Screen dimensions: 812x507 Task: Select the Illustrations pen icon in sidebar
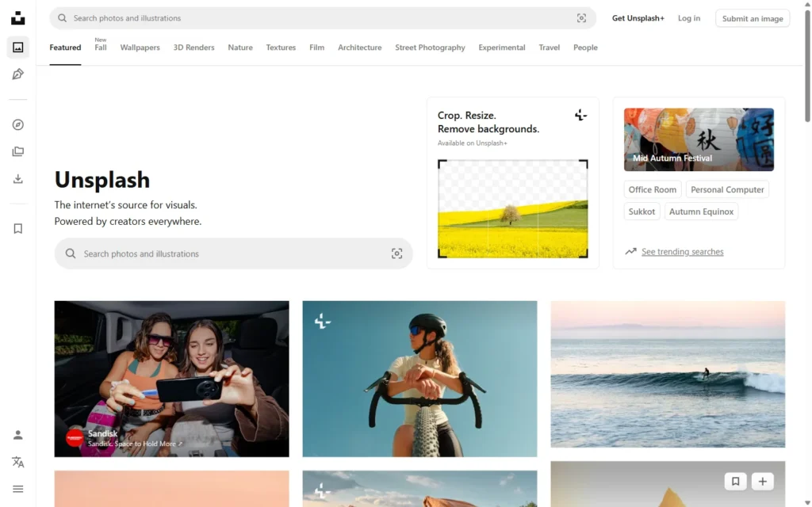click(x=17, y=74)
